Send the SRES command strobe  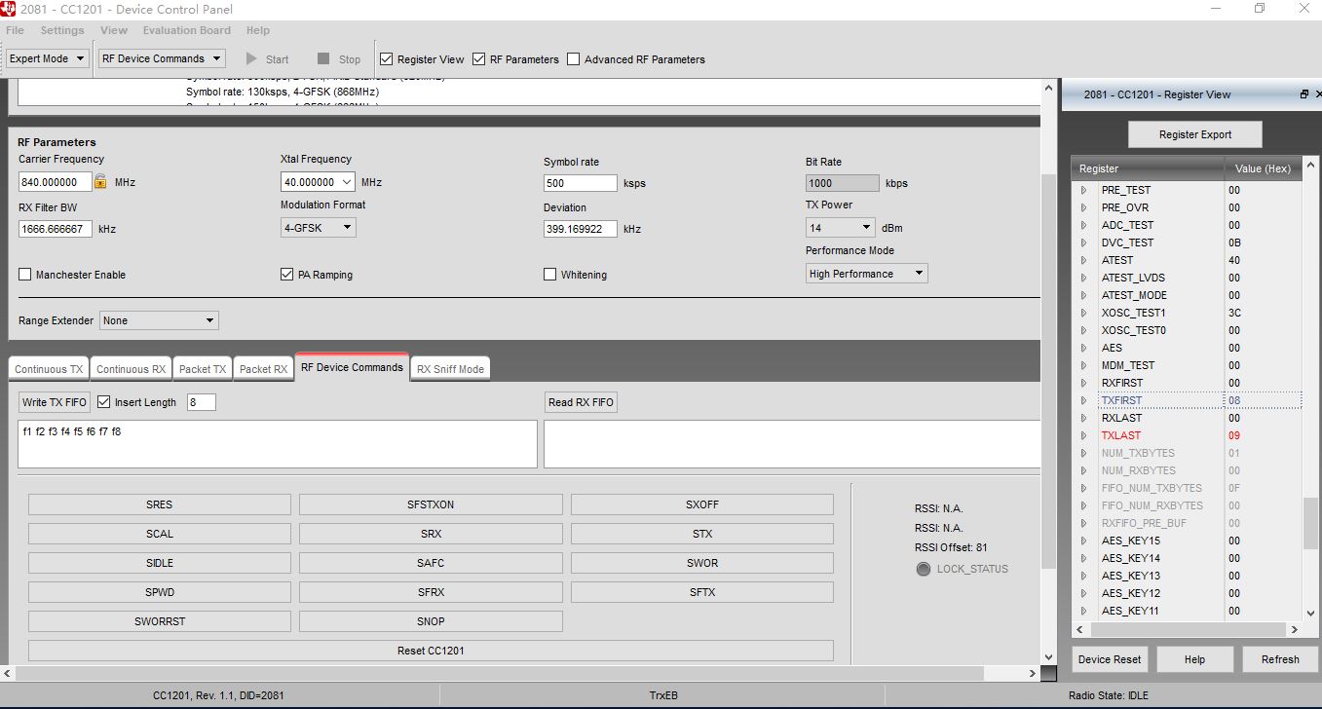click(x=160, y=504)
